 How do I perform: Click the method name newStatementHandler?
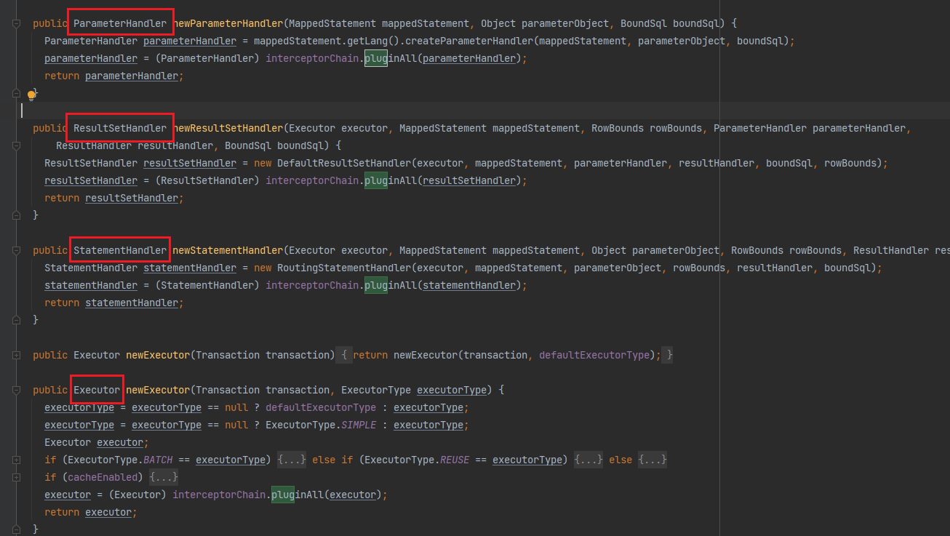coord(228,250)
